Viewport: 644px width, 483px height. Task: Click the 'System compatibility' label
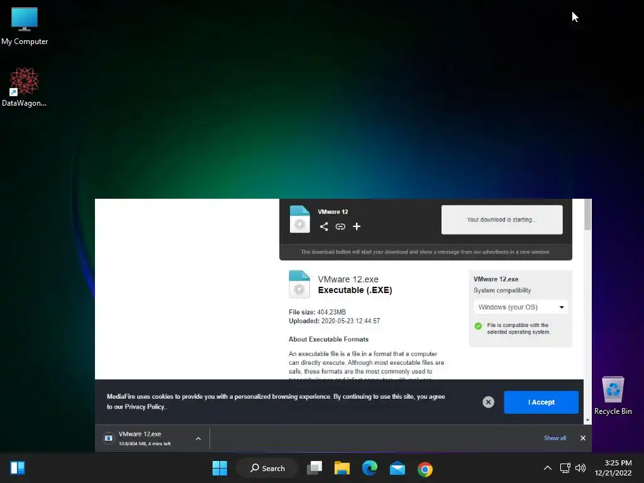pos(502,291)
